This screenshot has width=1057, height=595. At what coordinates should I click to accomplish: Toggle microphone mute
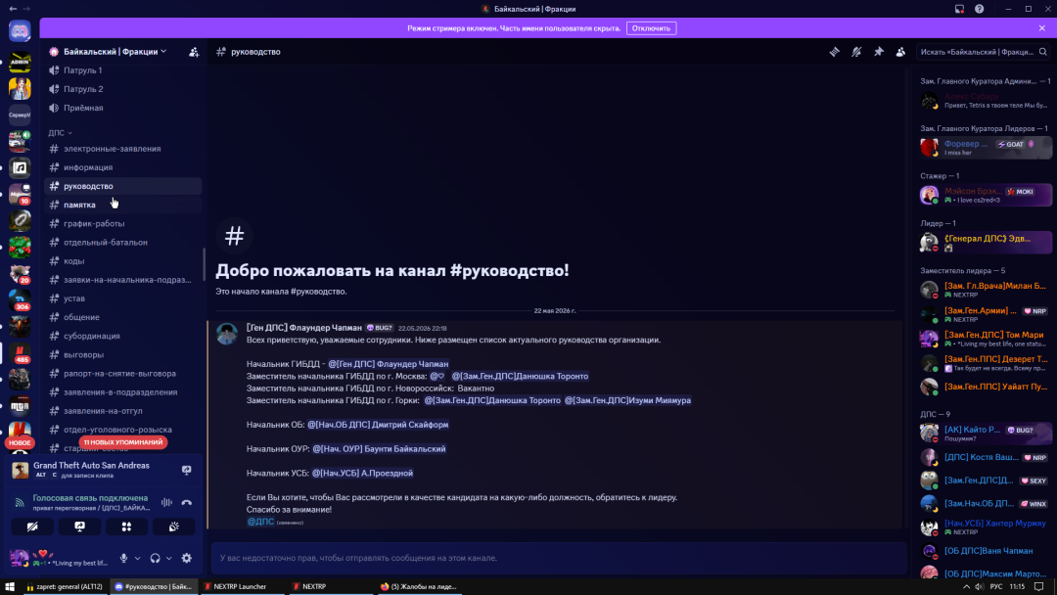tap(123, 558)
